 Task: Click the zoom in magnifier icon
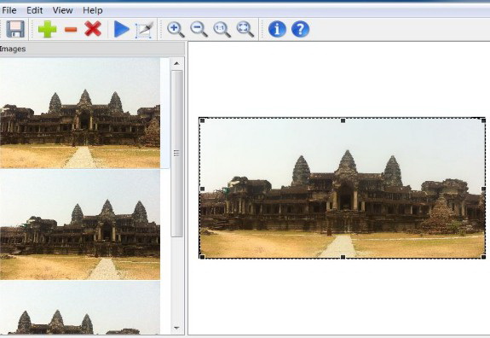click(176, 29)
